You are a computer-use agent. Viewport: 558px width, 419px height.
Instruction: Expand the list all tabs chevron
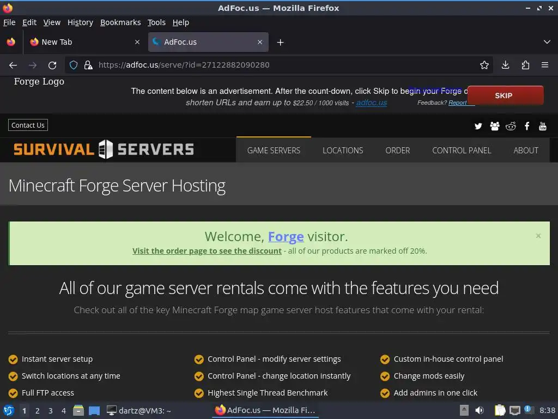tap(547, 42)
